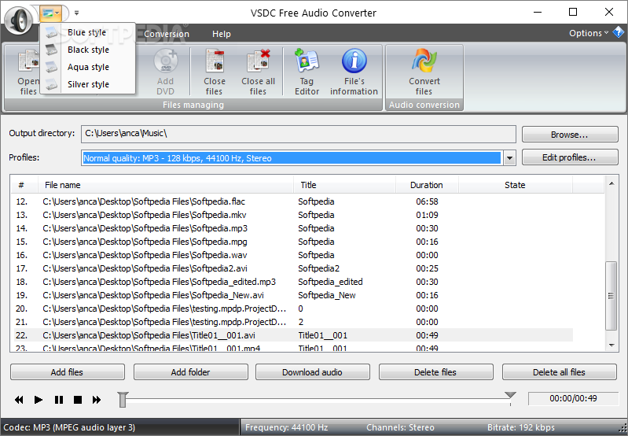Launch the Tag Editor tool
628x436 pixels.
coord(307,72)
